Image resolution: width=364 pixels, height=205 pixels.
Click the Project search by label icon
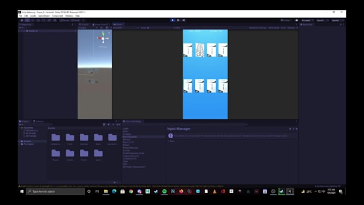(x=109, y=125)
